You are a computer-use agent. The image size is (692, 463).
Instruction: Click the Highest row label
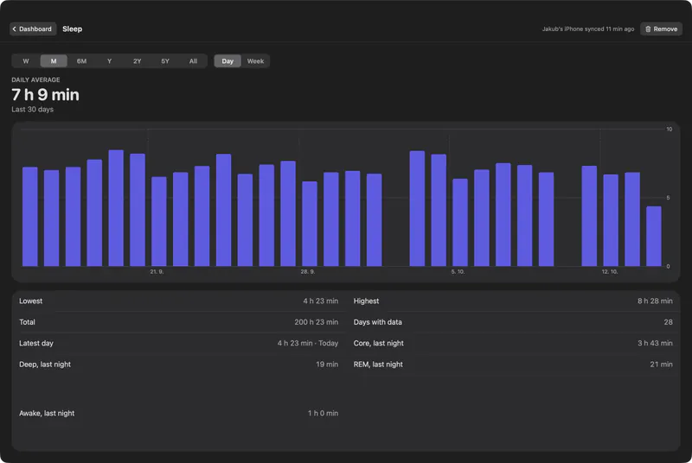coord(366,301)
